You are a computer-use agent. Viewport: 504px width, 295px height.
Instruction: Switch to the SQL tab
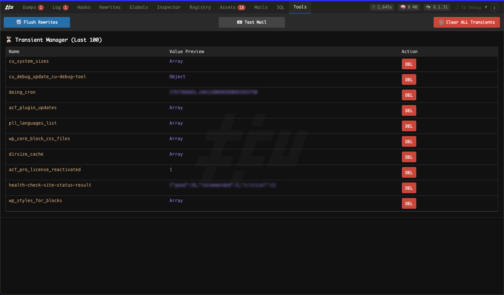[280, 7]
